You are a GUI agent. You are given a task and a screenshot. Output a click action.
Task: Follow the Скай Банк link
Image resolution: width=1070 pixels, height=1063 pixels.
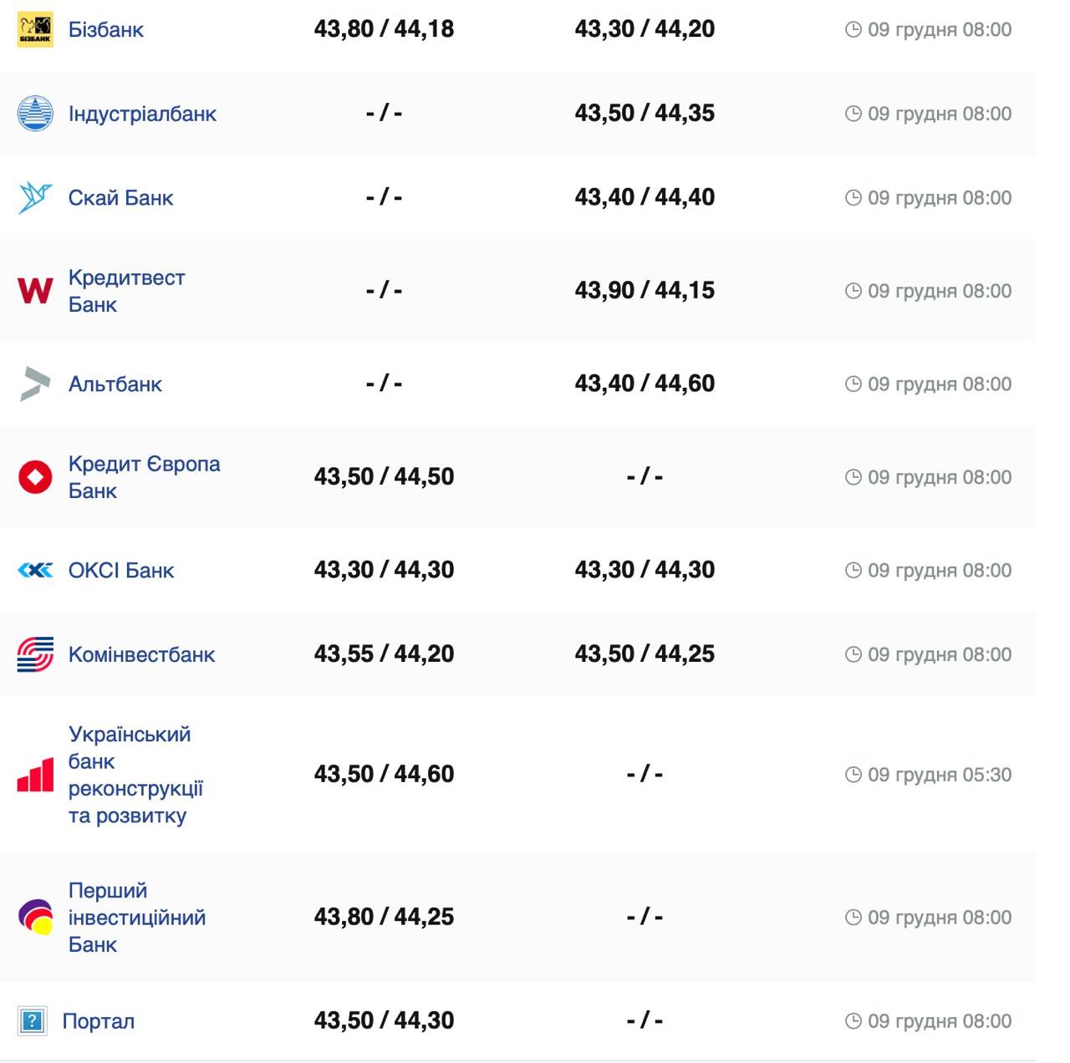[x=120, y=198]
